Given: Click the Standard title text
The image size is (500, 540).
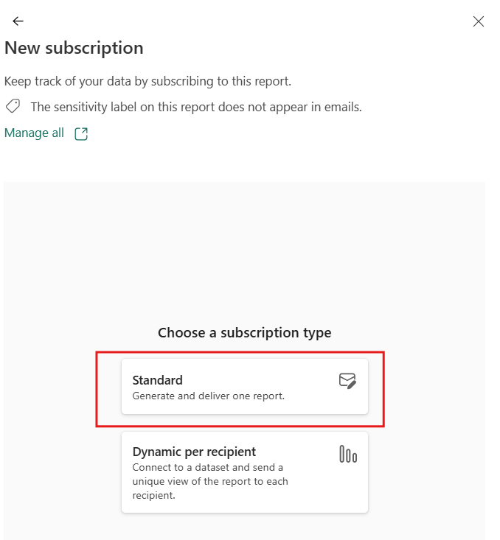Looking at the screenshot, I should pos(157,380).
